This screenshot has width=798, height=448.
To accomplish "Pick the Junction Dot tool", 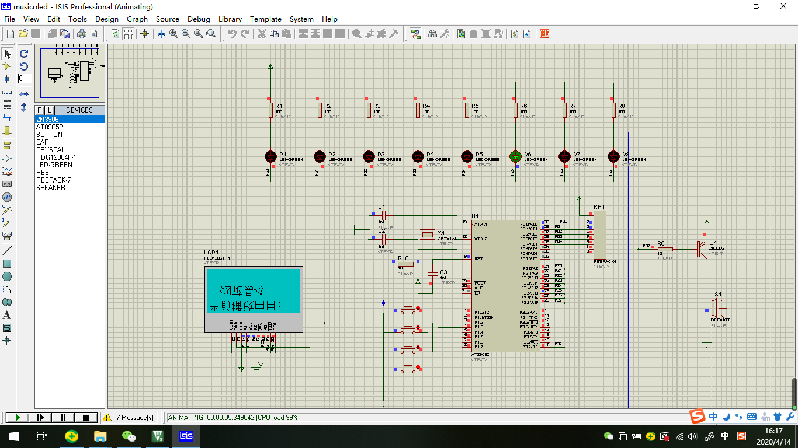I will tap(8, 79).
